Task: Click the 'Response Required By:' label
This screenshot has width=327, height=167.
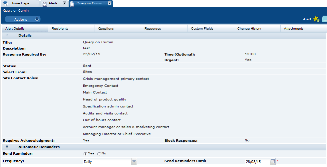Action: (x=24, y=54)
